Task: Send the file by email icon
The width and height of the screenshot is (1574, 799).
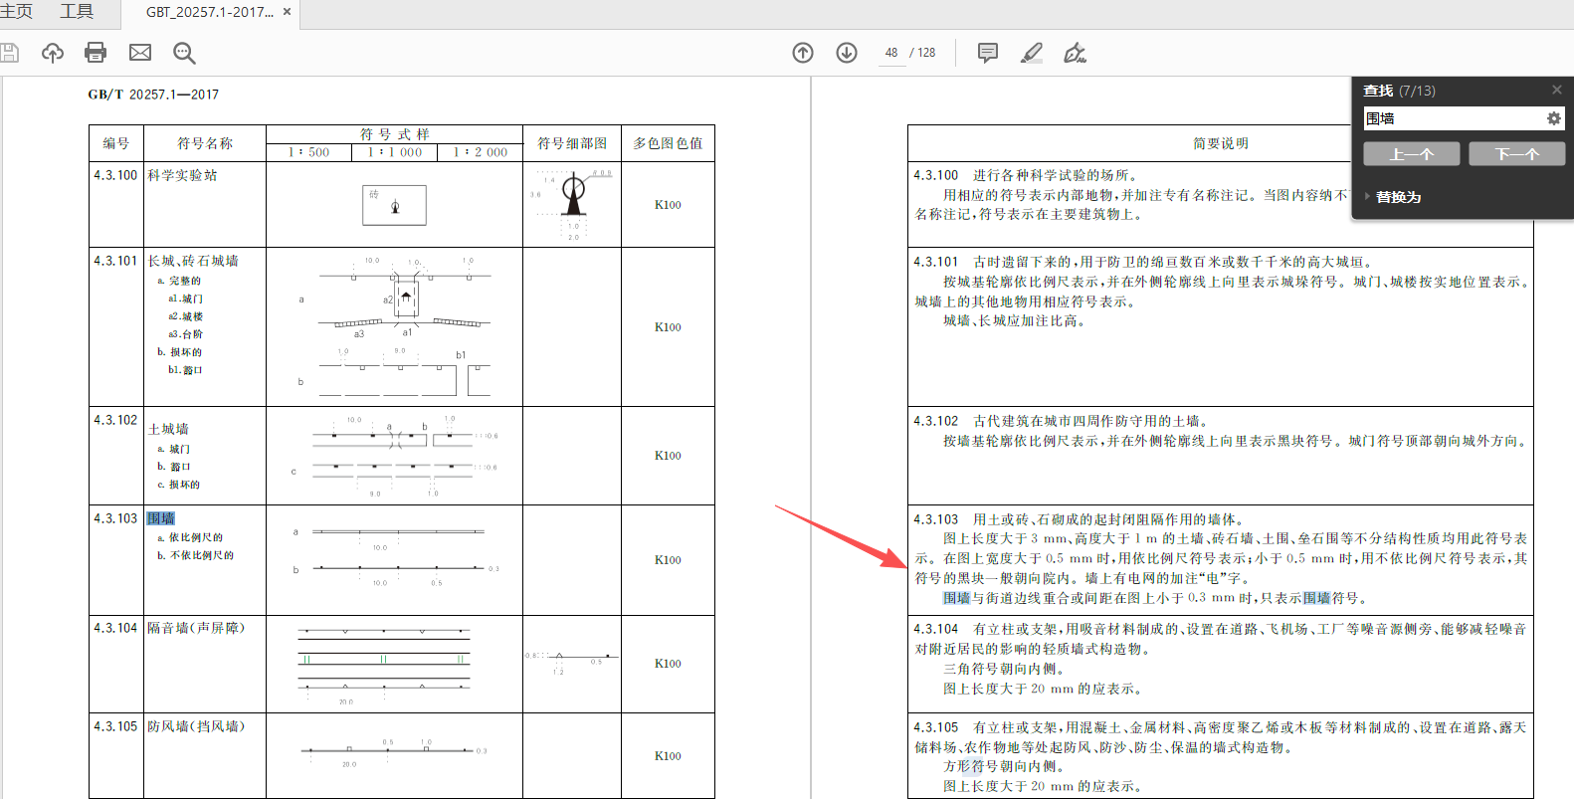Action: point(140,53)
